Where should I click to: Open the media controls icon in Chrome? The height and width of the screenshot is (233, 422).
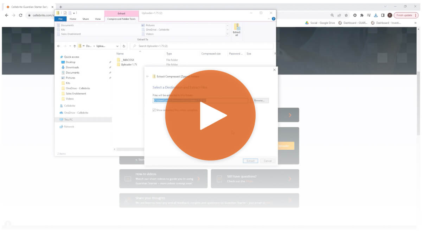[369, 15]
